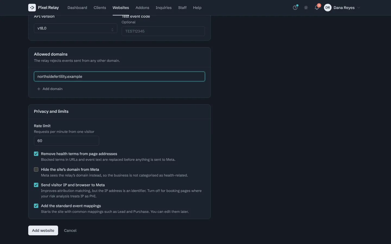Click the Pixel Relay brand name
The width and height of the screenshot is (391, 244).
click(48, 8)
